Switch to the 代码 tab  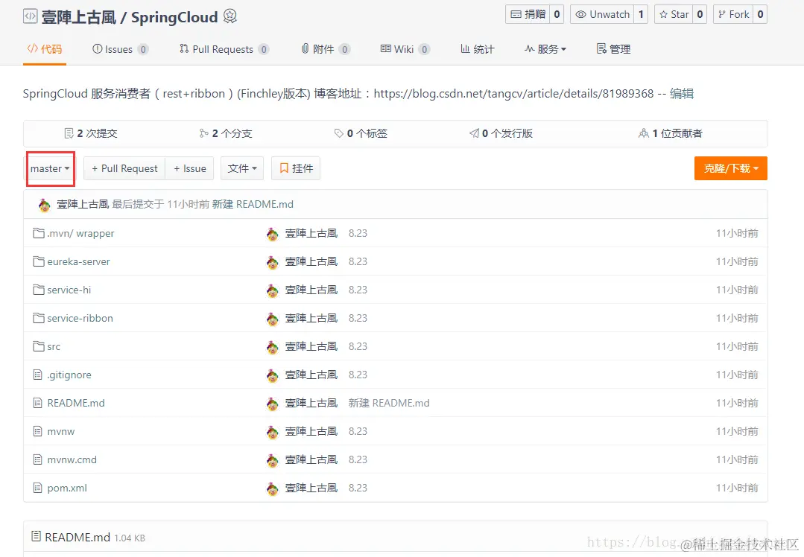coord(45,49)
